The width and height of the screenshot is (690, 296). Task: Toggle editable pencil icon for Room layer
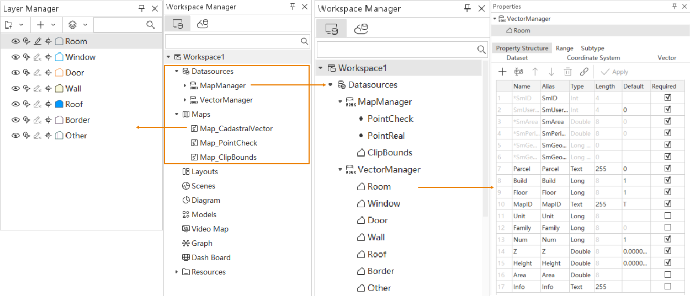(x=38, y=41)
